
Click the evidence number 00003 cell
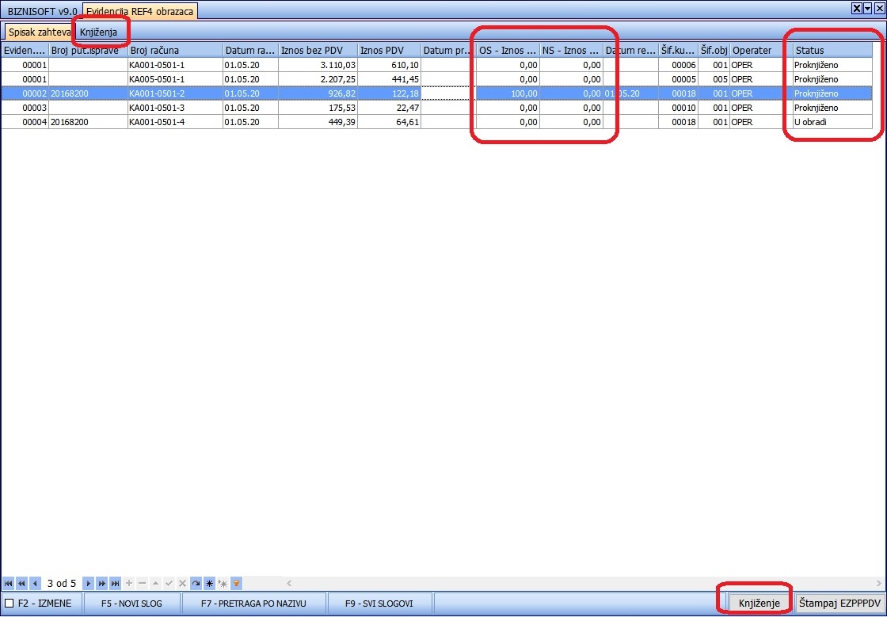(25, 108)
